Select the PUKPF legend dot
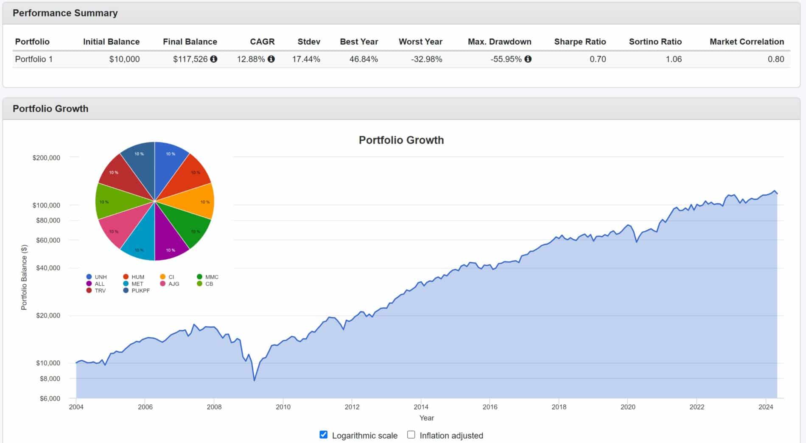The height and width of the screenshot is (443, 806). point(126,291)
